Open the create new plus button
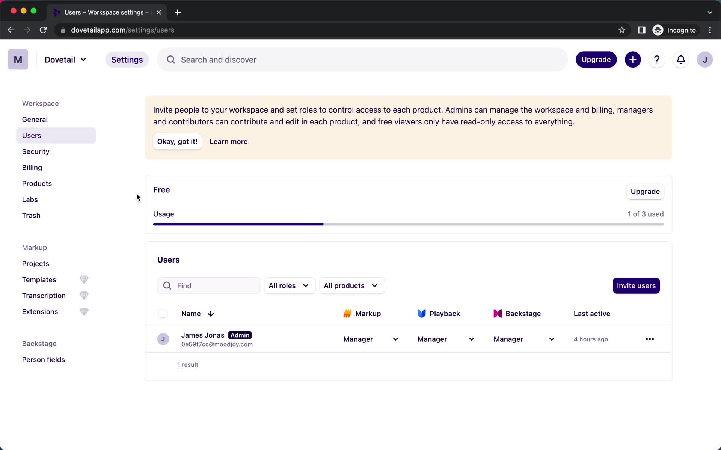This screenshot has width=721, height=450. click(x=633, y=60)
